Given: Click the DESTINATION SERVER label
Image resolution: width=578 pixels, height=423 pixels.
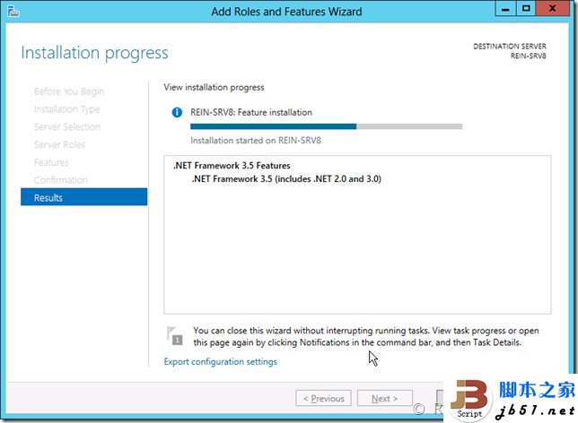Looking at the screenshot, I should (510, 47).
